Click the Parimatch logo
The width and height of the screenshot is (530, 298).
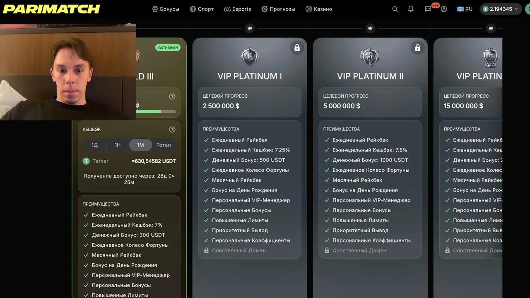tap(52, 9)
